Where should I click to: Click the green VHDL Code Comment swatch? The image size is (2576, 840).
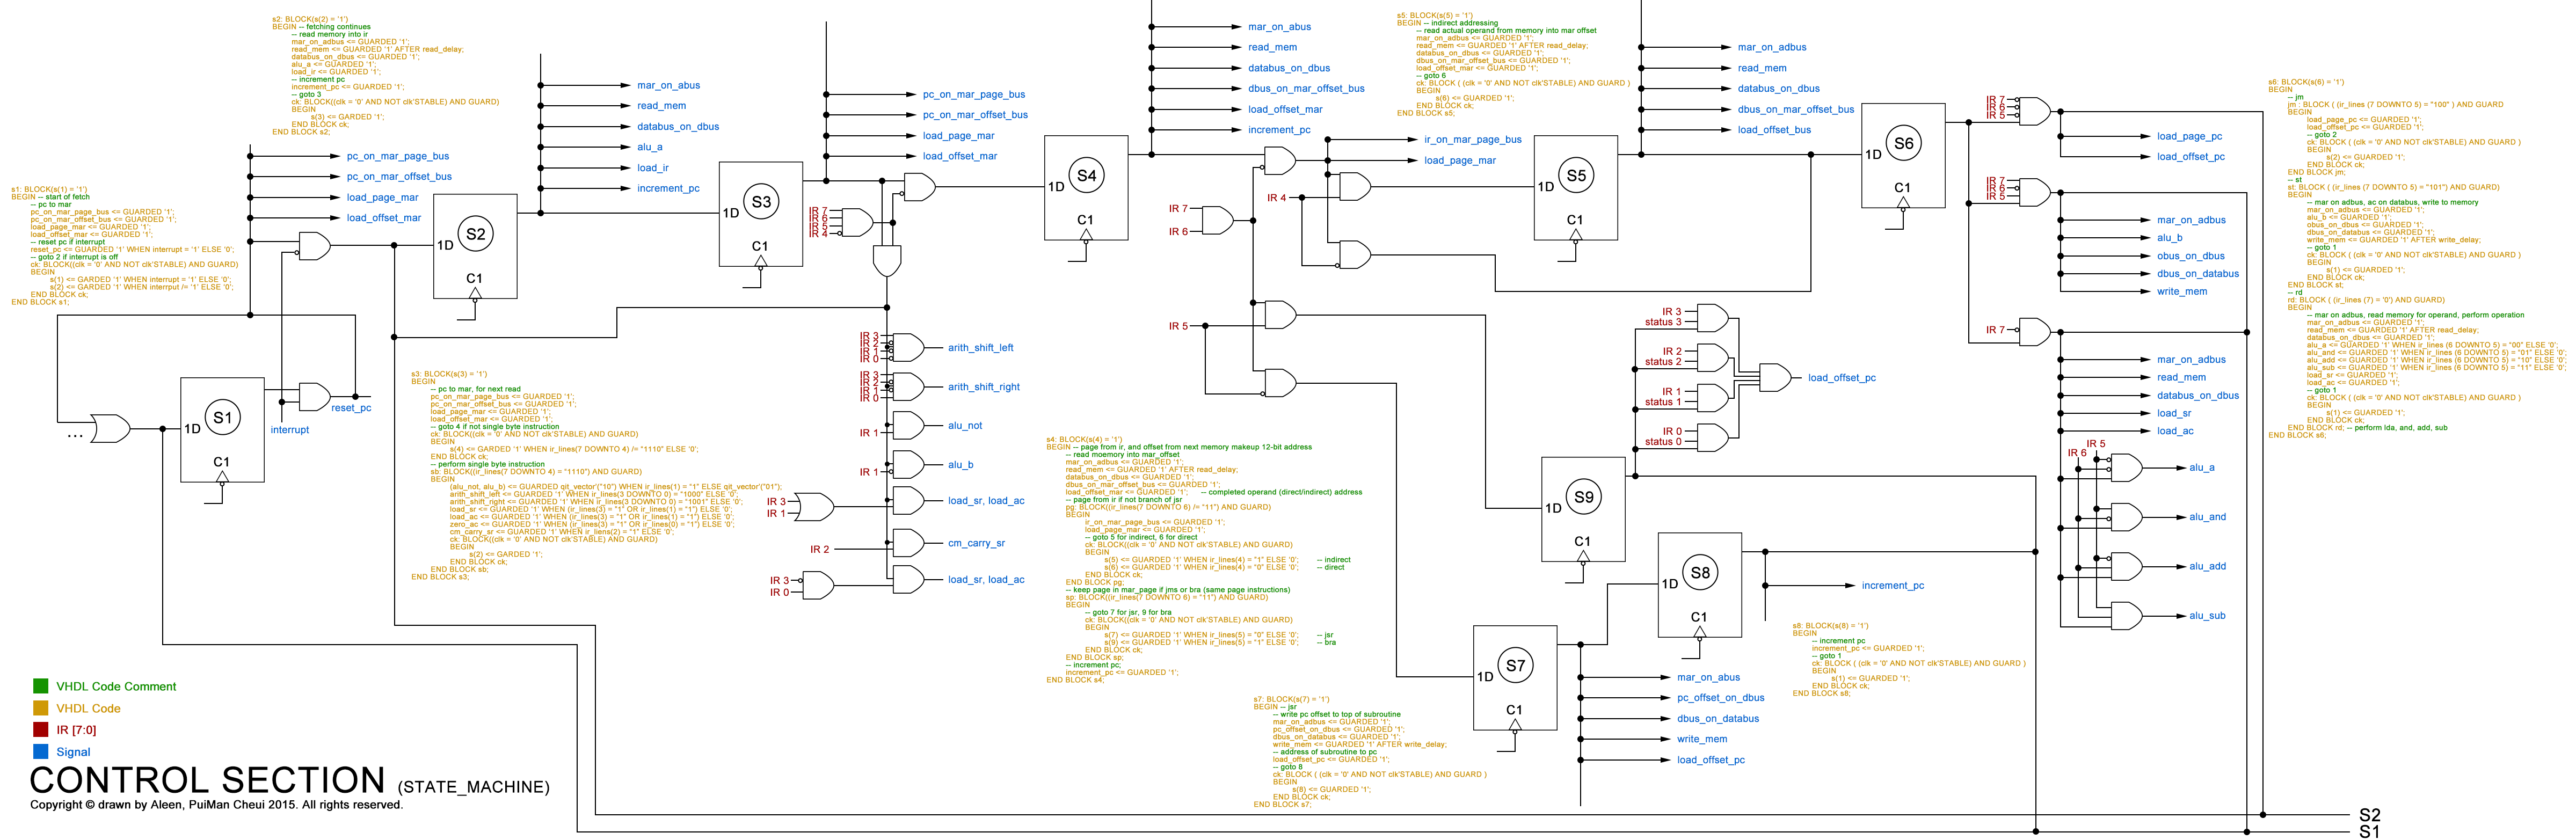(41, 686)
